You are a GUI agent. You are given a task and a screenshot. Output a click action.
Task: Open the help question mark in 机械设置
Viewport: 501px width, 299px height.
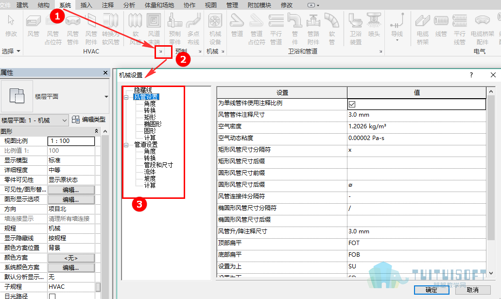click(471, 75)
